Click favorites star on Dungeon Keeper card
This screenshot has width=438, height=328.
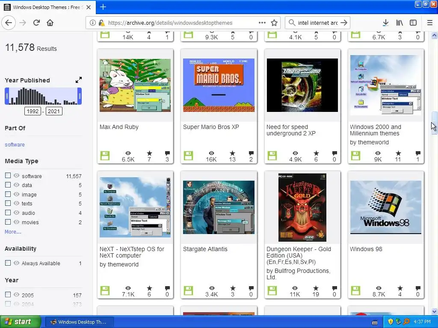(316, 288)
